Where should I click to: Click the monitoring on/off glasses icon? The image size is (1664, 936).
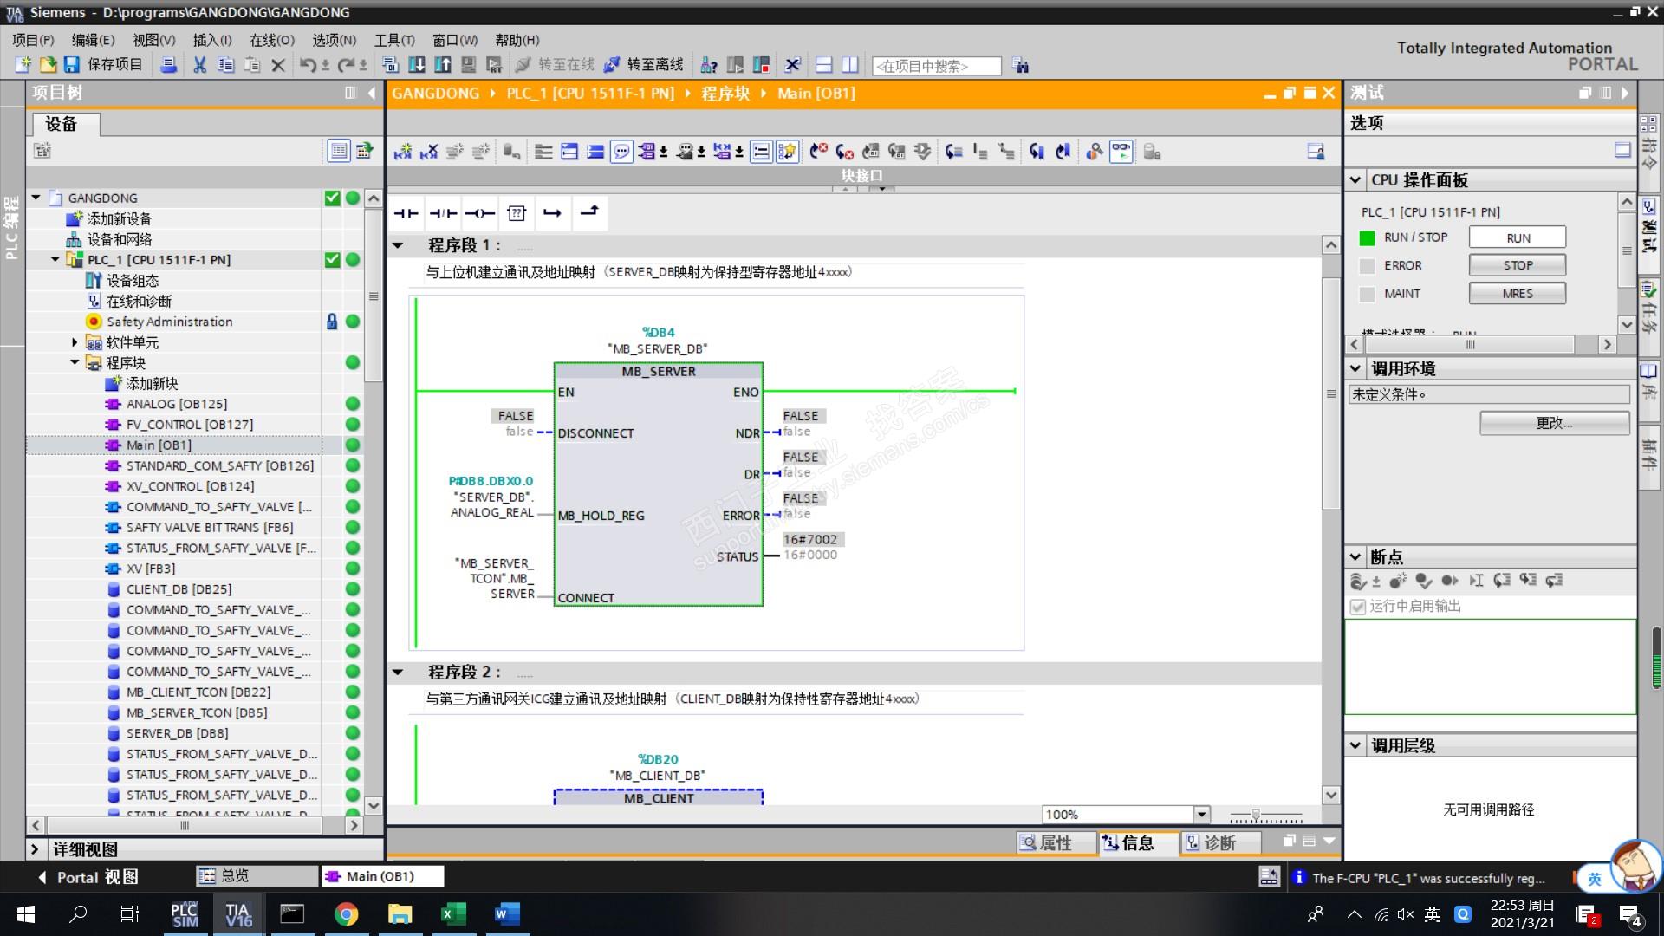(1121, 153)
